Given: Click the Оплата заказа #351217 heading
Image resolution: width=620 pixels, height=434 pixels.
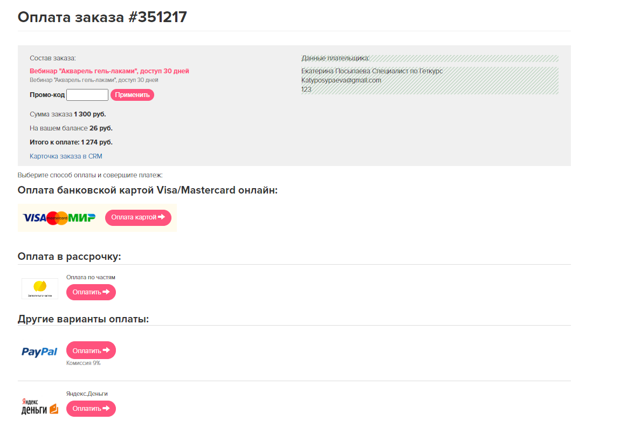Looking at the screenshot, I should click(x=102, y=17).
